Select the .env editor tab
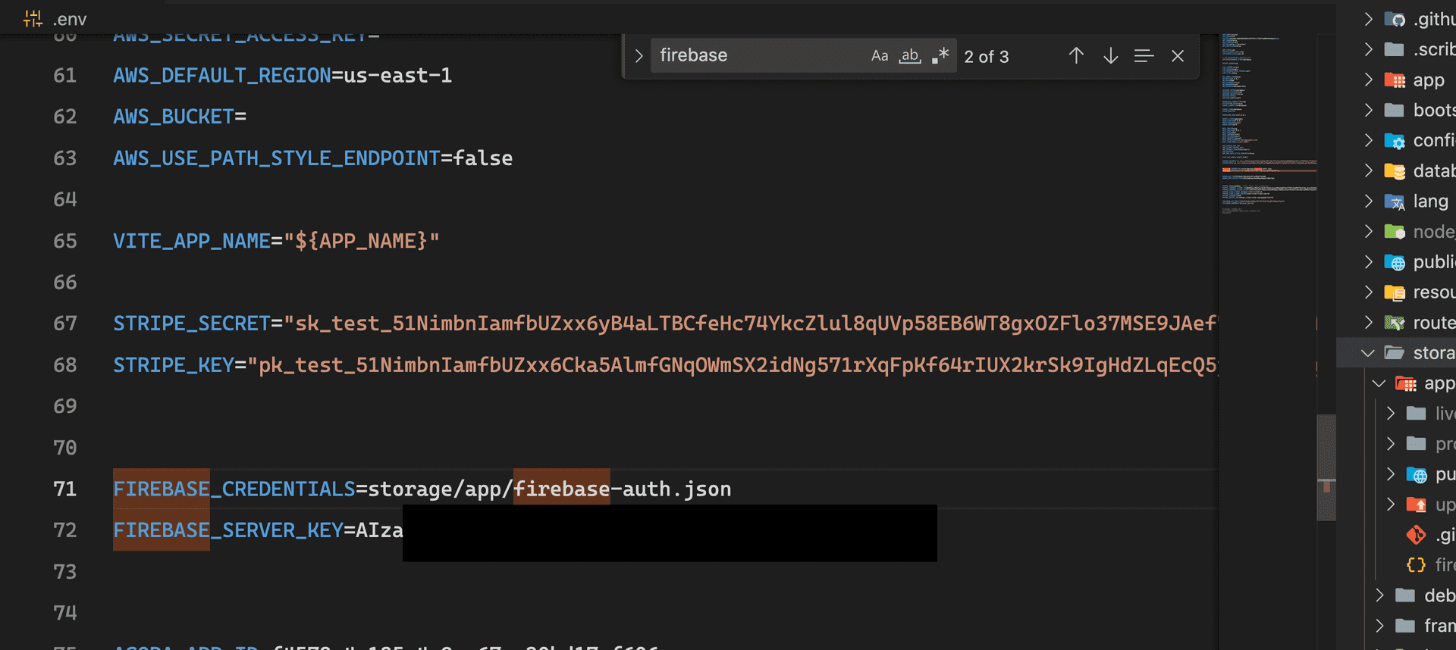 57,18
